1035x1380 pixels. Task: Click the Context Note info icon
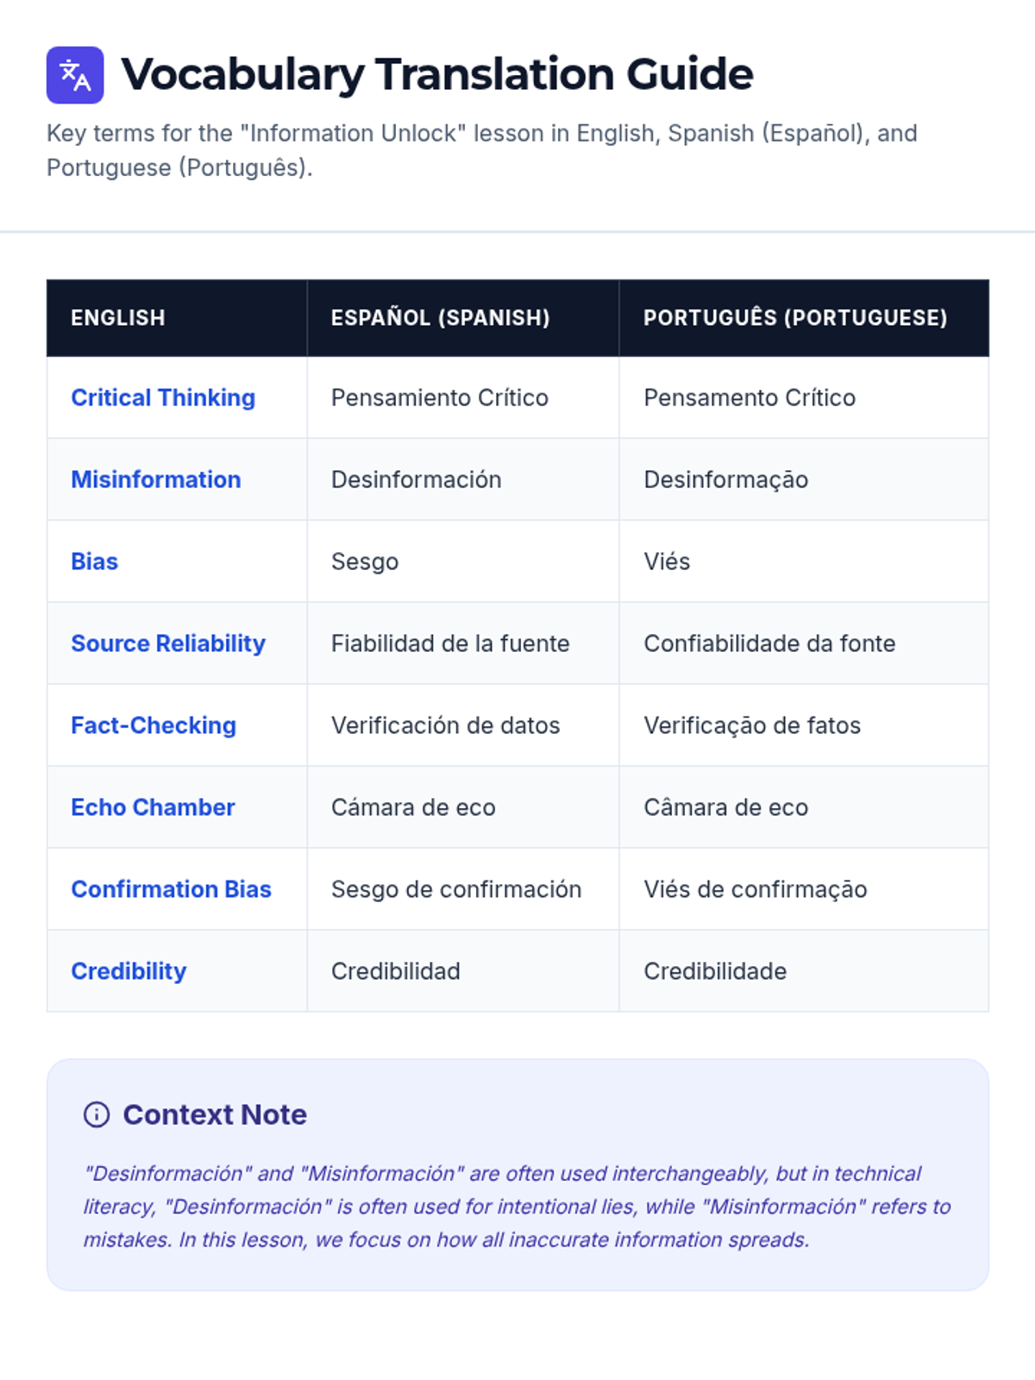[x=97, y=1114]
